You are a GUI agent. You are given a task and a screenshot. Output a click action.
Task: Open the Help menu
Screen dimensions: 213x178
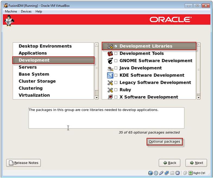click(x=39, y=11)
